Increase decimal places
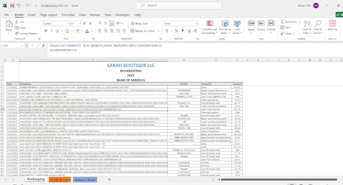This screenshot has height=185, width=343. [189, 31]
